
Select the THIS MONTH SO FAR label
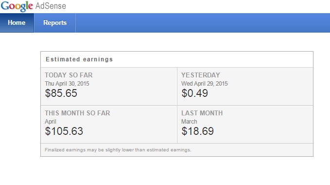click(77, 113)
